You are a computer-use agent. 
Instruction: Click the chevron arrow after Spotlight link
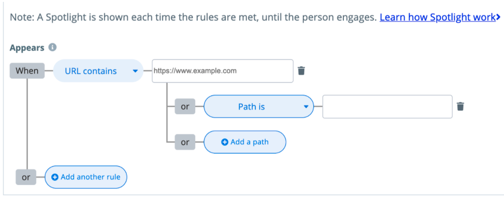point(498,17)
